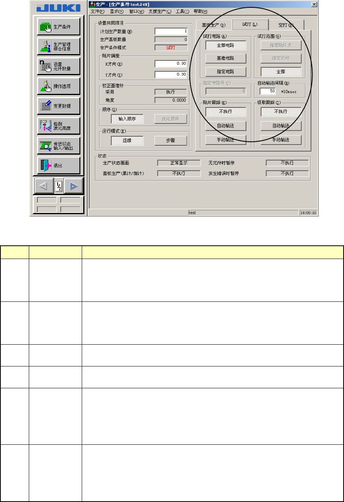The image size is (344, 502).
Task: Switch to the 试打 tab
Action: [x=250, y=24]
